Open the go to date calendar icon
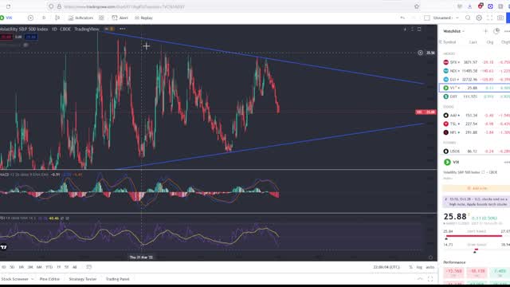 (88, 267)
